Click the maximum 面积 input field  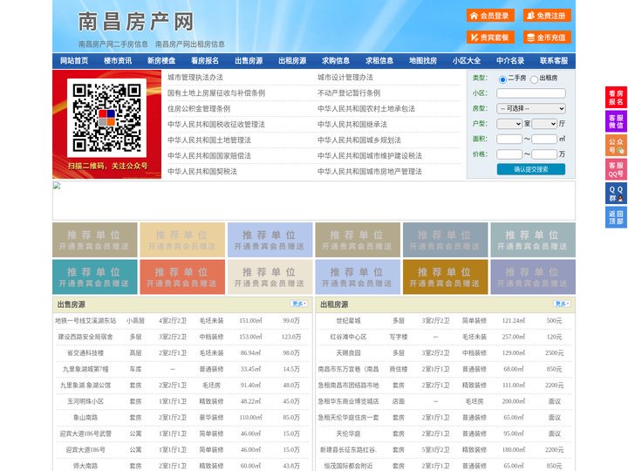coord(544,139)
